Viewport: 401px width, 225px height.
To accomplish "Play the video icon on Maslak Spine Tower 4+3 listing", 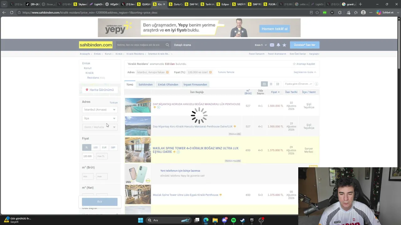I will 178,152.
